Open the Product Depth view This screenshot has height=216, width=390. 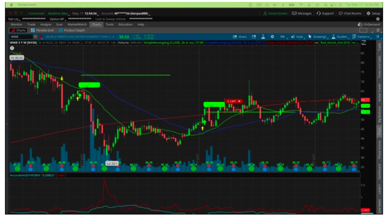click(72, 30)
